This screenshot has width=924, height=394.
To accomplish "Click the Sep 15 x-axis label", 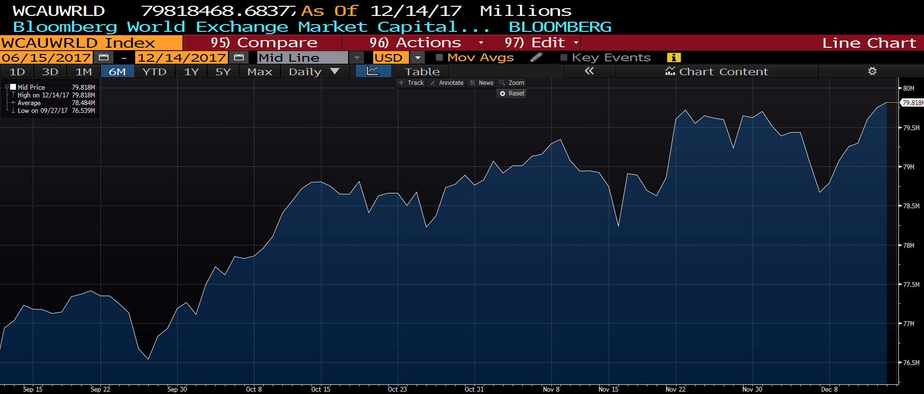I will [33, 389].
